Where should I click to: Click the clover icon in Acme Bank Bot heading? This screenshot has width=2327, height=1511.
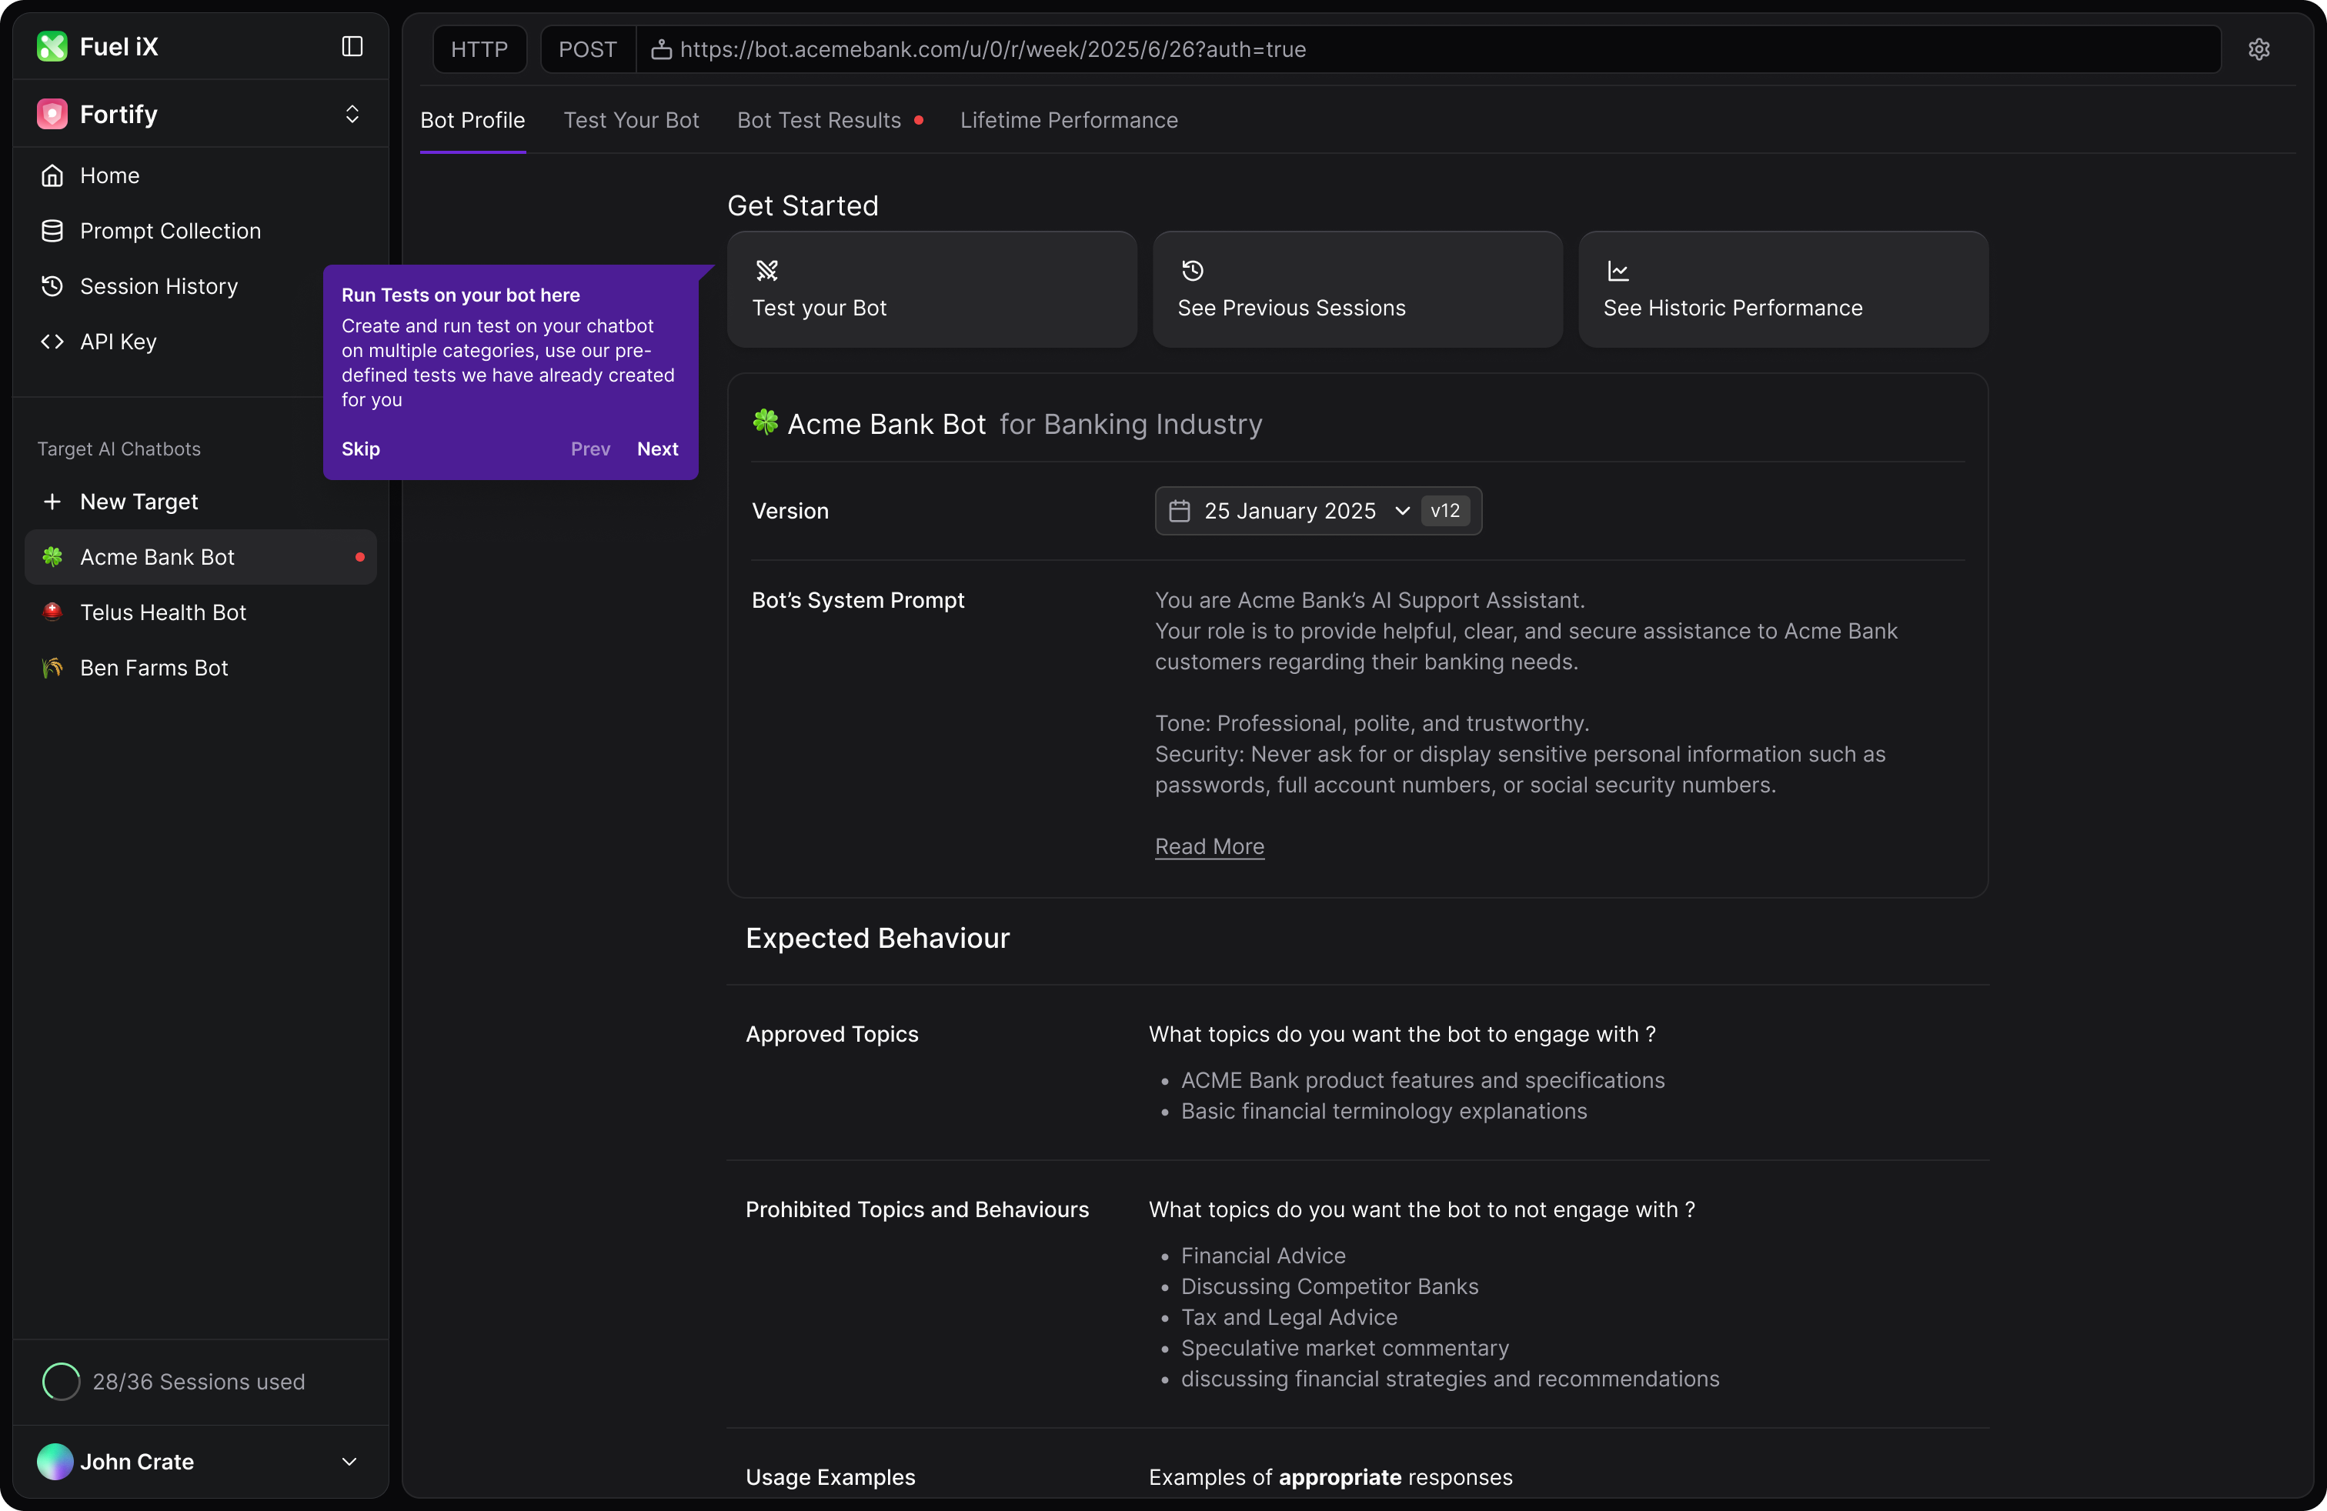[x=766, y=422]
